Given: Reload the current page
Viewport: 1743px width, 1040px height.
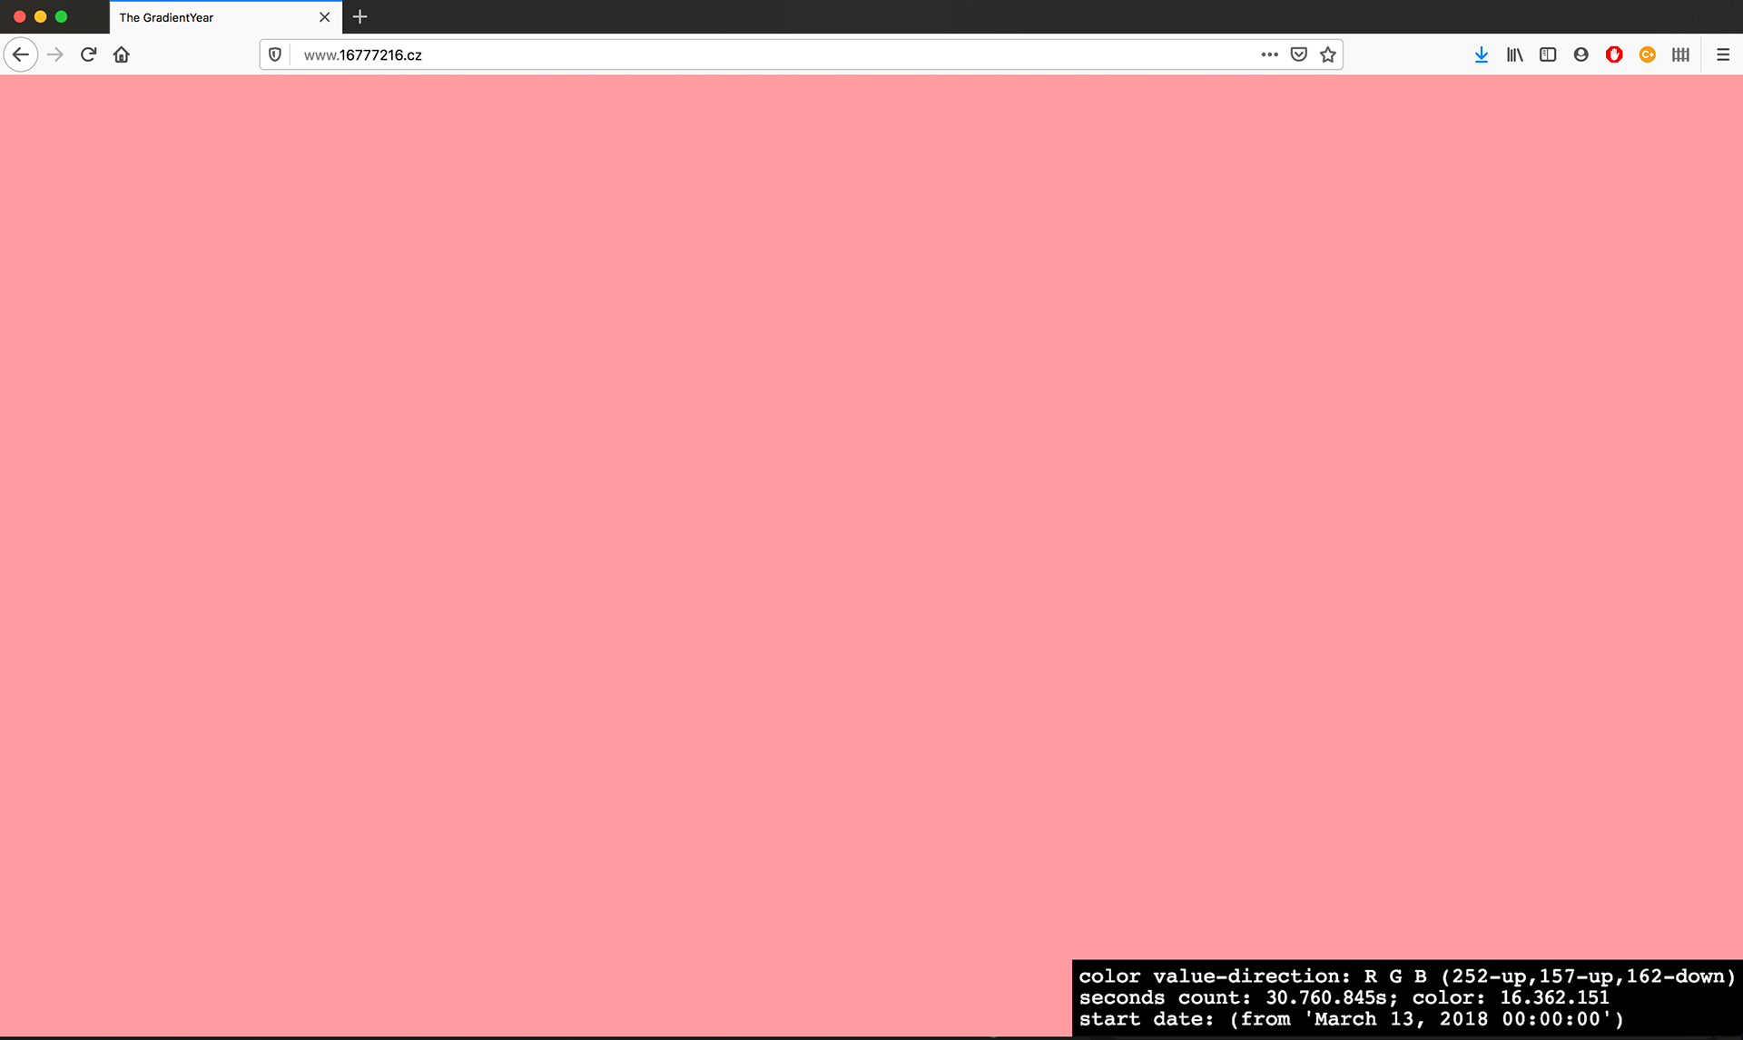Looking at the screenshot, I should point(88,54).
